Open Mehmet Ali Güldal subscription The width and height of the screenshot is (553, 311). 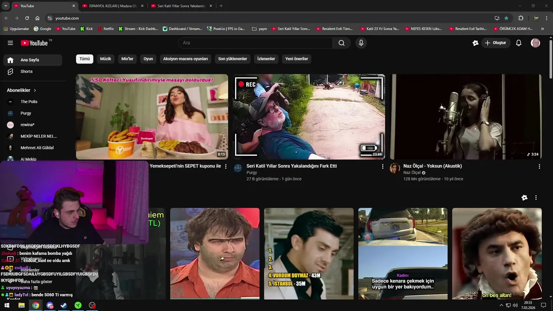33,148
